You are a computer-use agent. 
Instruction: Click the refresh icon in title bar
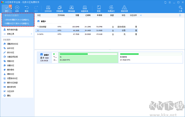[x=165, y=2]
